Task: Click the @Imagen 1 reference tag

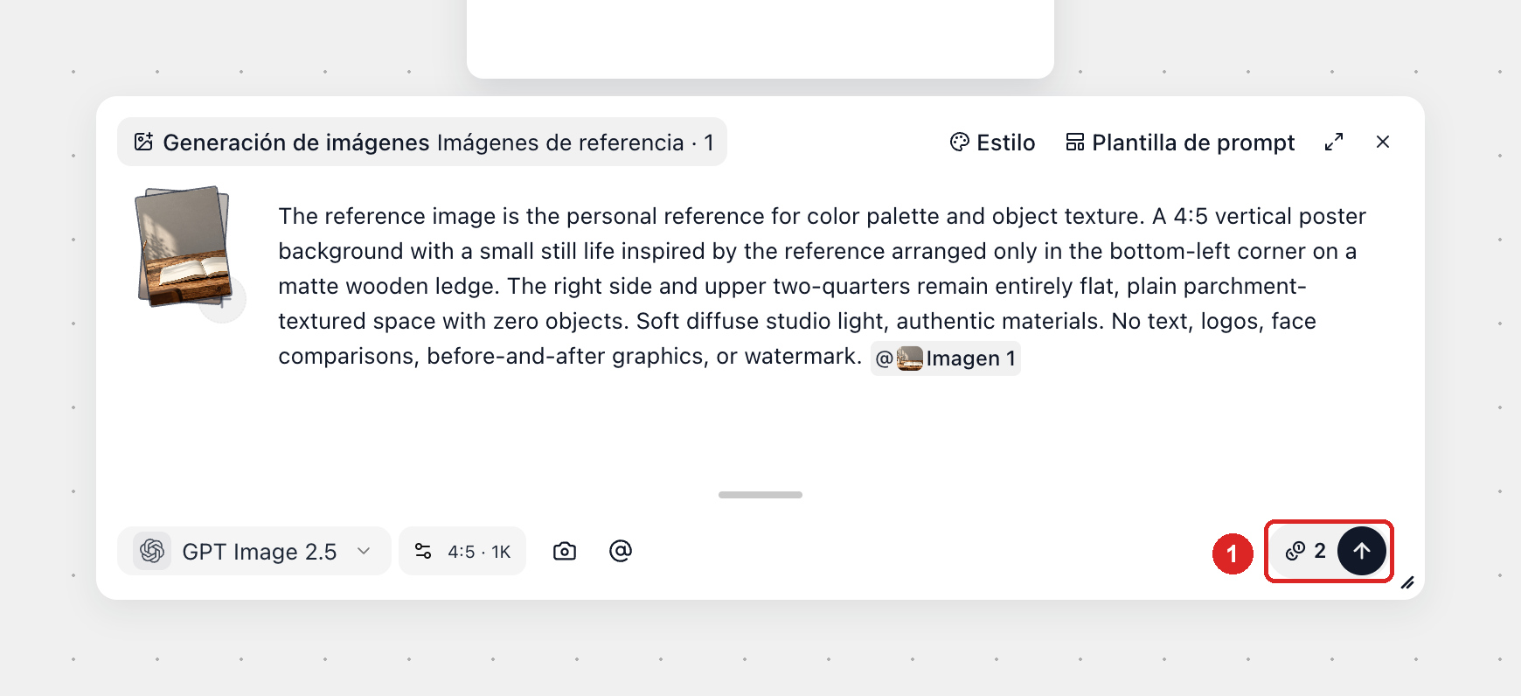Action: tap(946, 358)
